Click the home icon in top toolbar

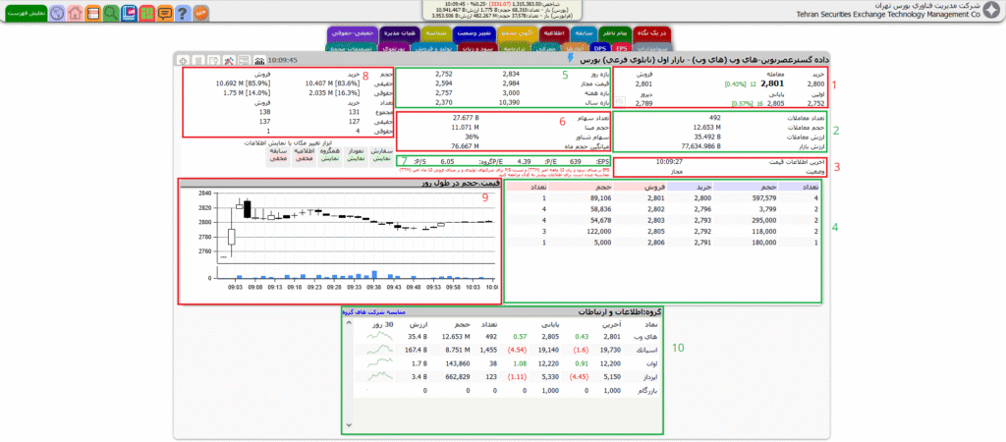coord(73,13)
